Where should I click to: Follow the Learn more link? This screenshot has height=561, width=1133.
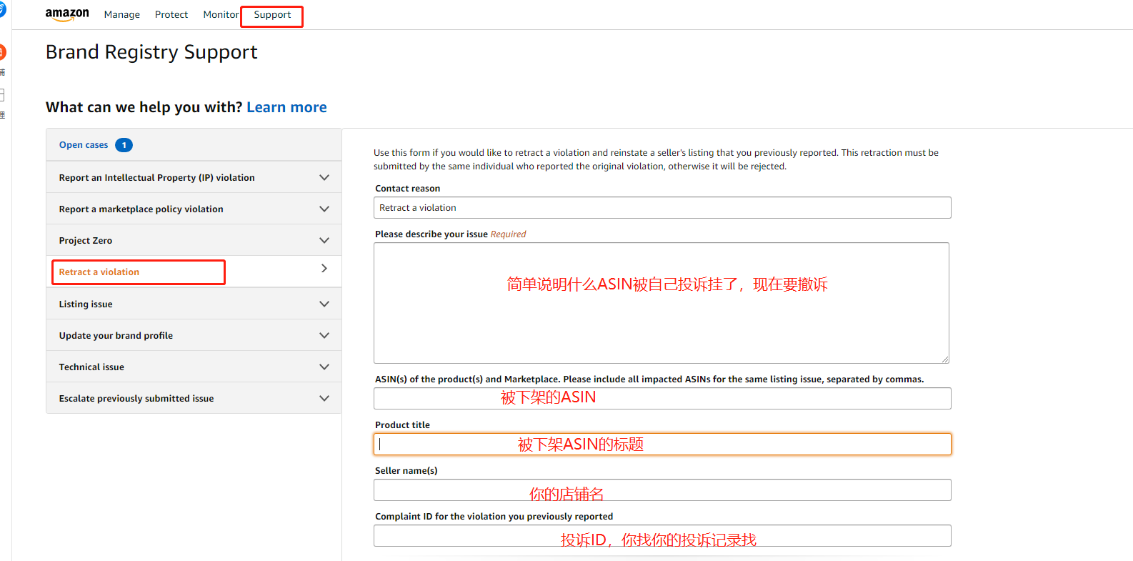click(x=286, y=107)
